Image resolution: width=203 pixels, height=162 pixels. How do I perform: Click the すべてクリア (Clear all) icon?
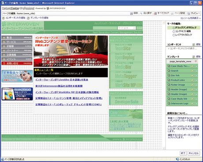click(x=155, y=13)
